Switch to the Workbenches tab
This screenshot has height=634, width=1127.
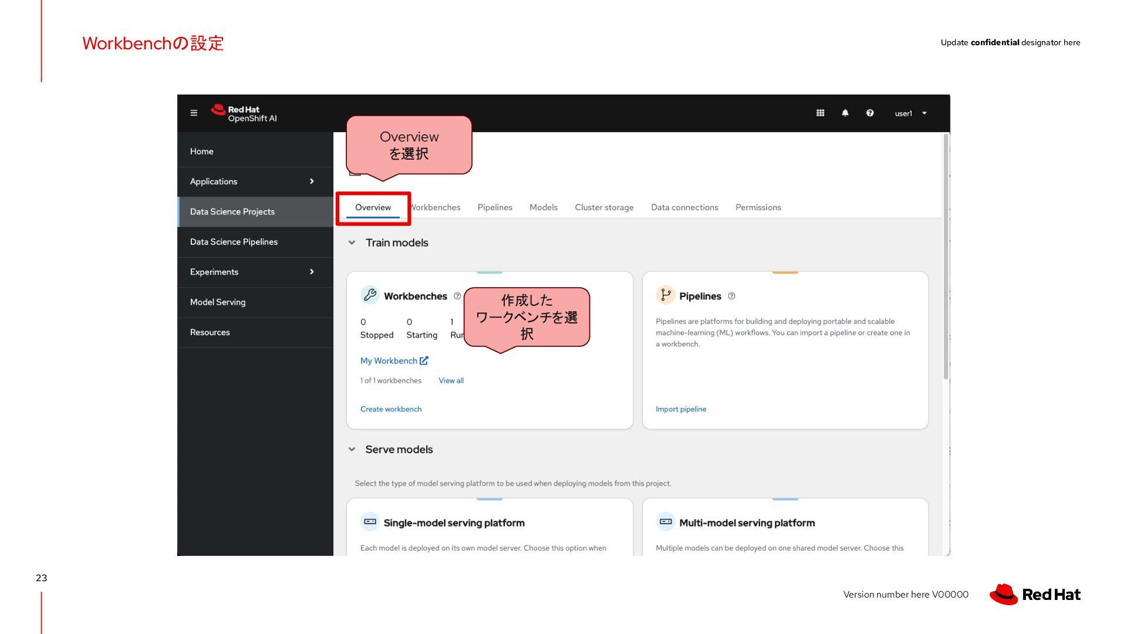(x=436, y=207)
